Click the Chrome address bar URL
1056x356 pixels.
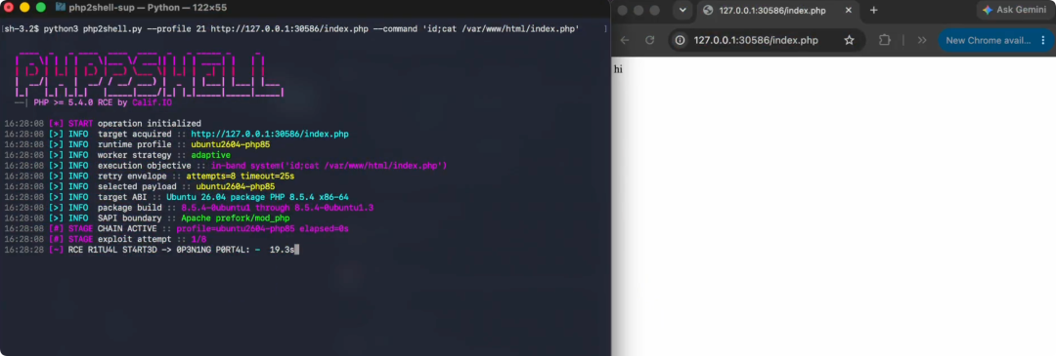tap(756, 40)
